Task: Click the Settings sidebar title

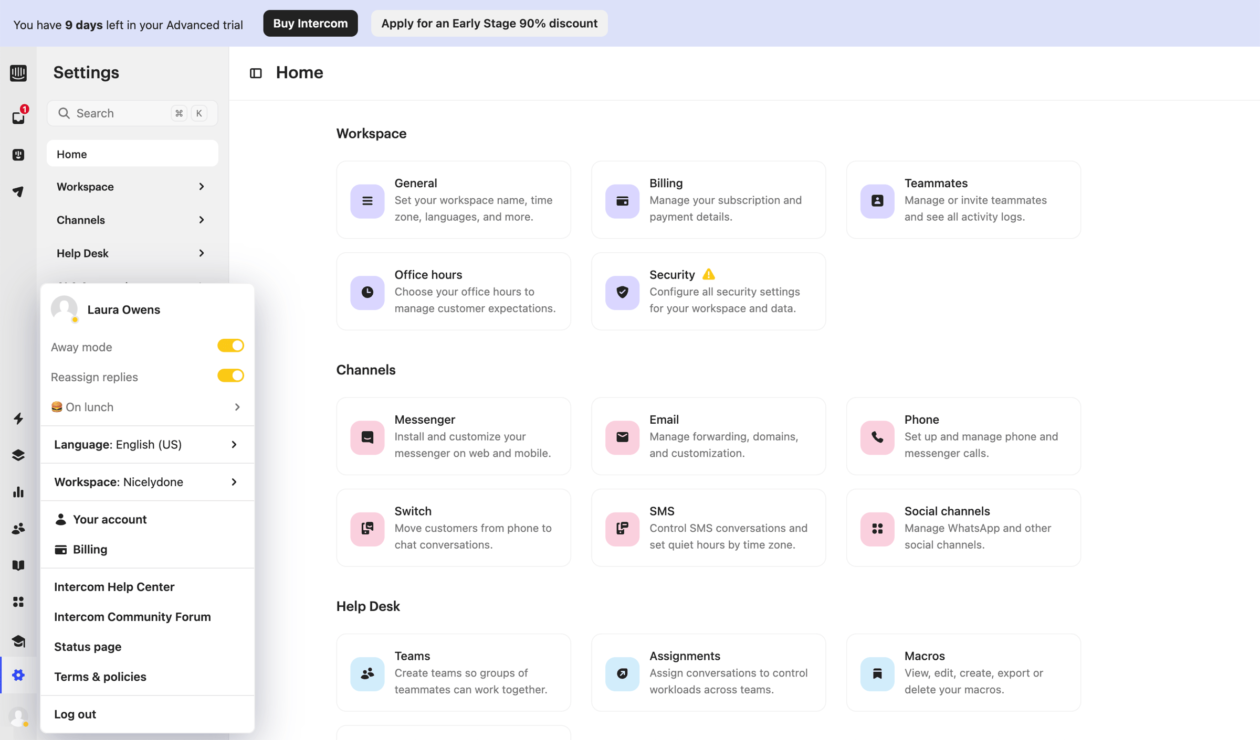Action: coord(86,72)
